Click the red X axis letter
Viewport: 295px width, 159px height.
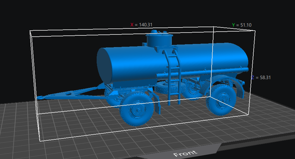pyautogui.click(x=132, y=25)
